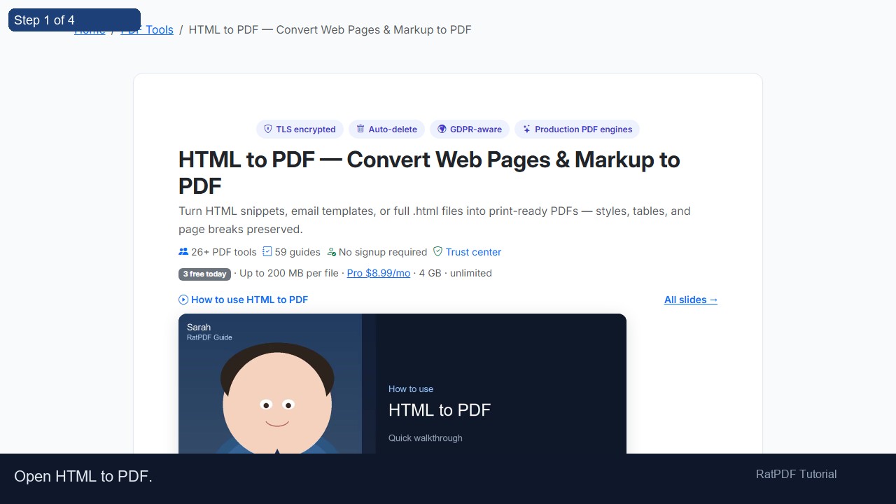This screenshot has height=504, width=896.
Task: Click the 3 free today badge
Action: (204, 274)
